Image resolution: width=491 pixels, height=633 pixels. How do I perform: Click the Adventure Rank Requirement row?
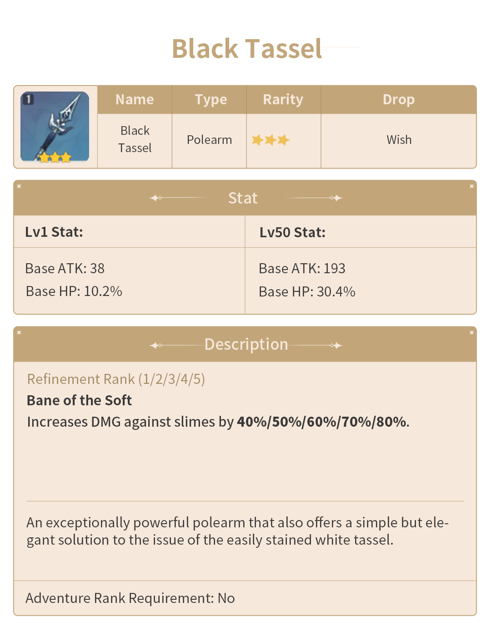click(130, 598)
